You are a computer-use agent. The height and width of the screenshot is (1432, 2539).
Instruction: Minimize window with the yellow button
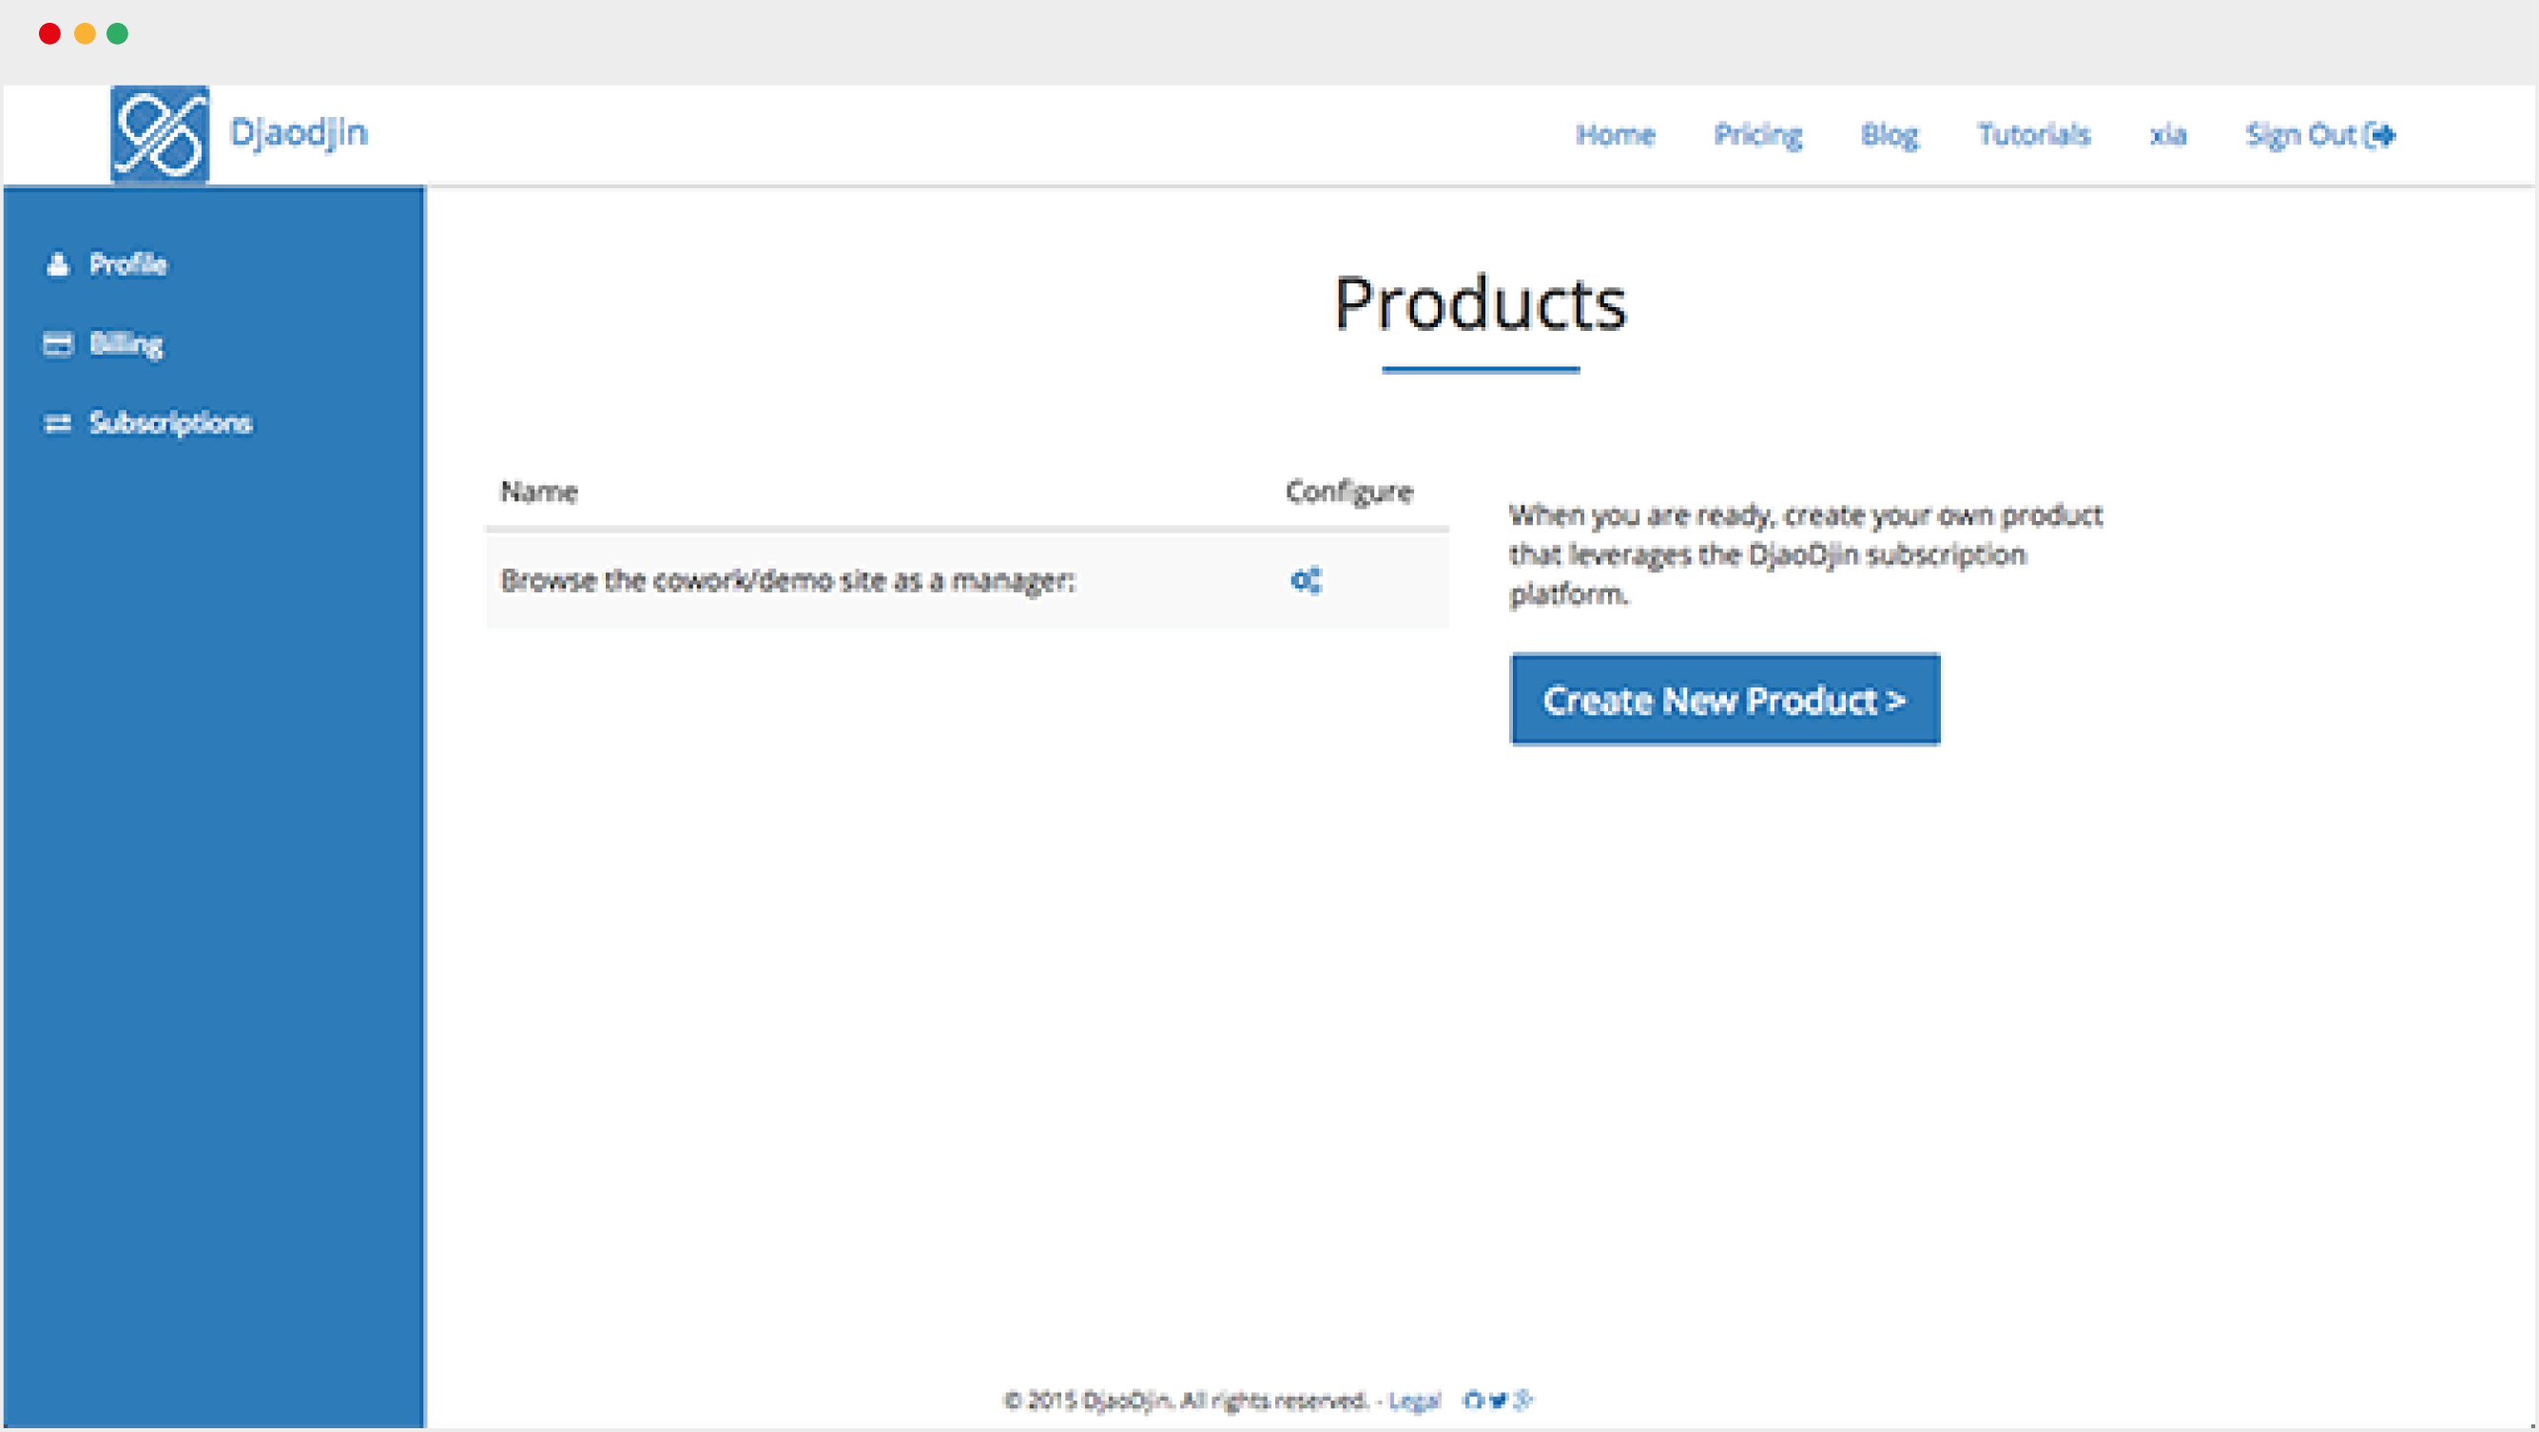[85, 34]
